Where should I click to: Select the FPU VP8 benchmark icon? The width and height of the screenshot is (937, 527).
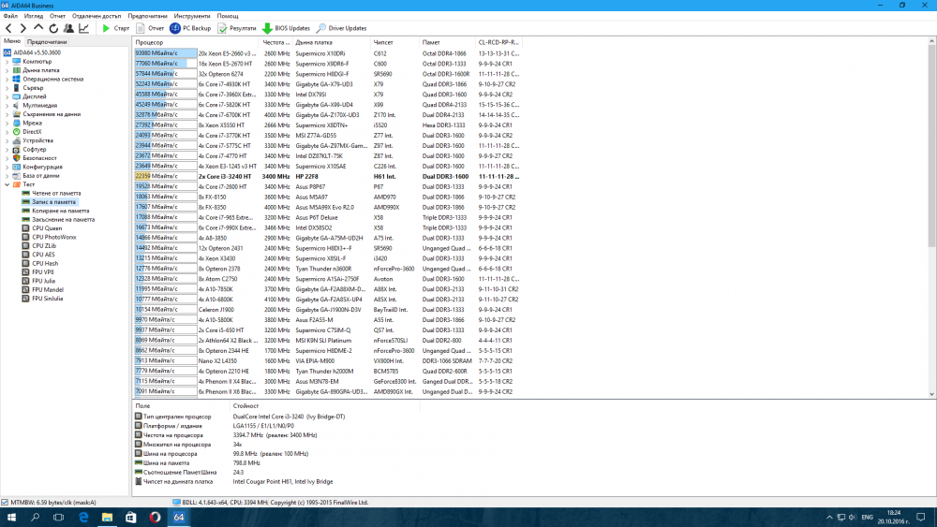25,272
